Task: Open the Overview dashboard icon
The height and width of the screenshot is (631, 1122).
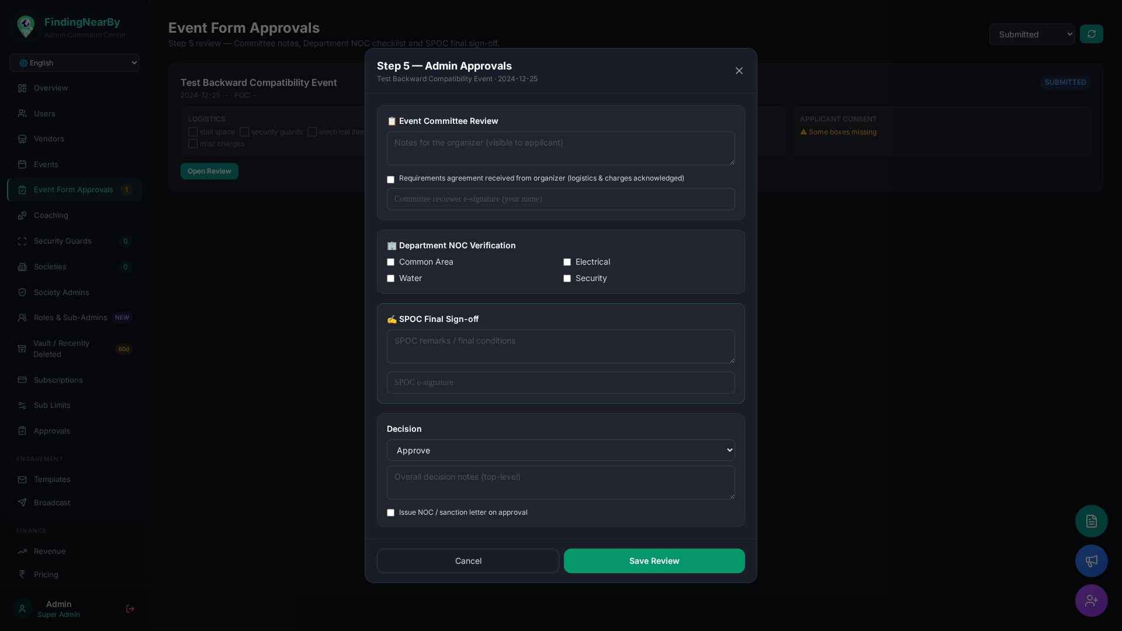Action: (22, 88)
